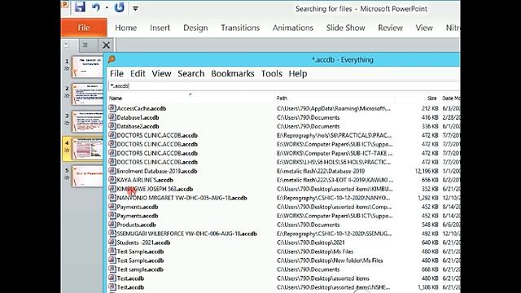521x293 pixels.
Task: Select AccessCache.accdb file name
Action: click(141, 108)
